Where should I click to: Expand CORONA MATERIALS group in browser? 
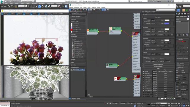point(77,17)
